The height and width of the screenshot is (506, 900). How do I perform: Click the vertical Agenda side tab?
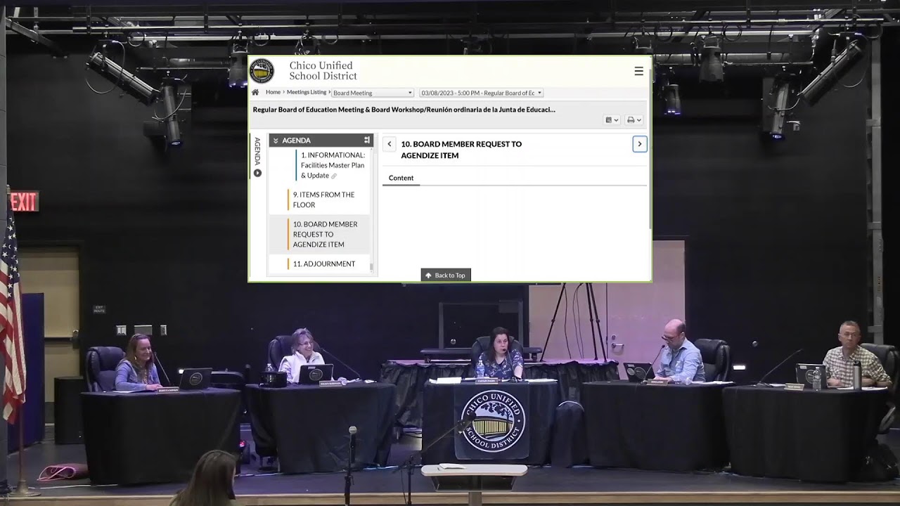coord(257,151)
